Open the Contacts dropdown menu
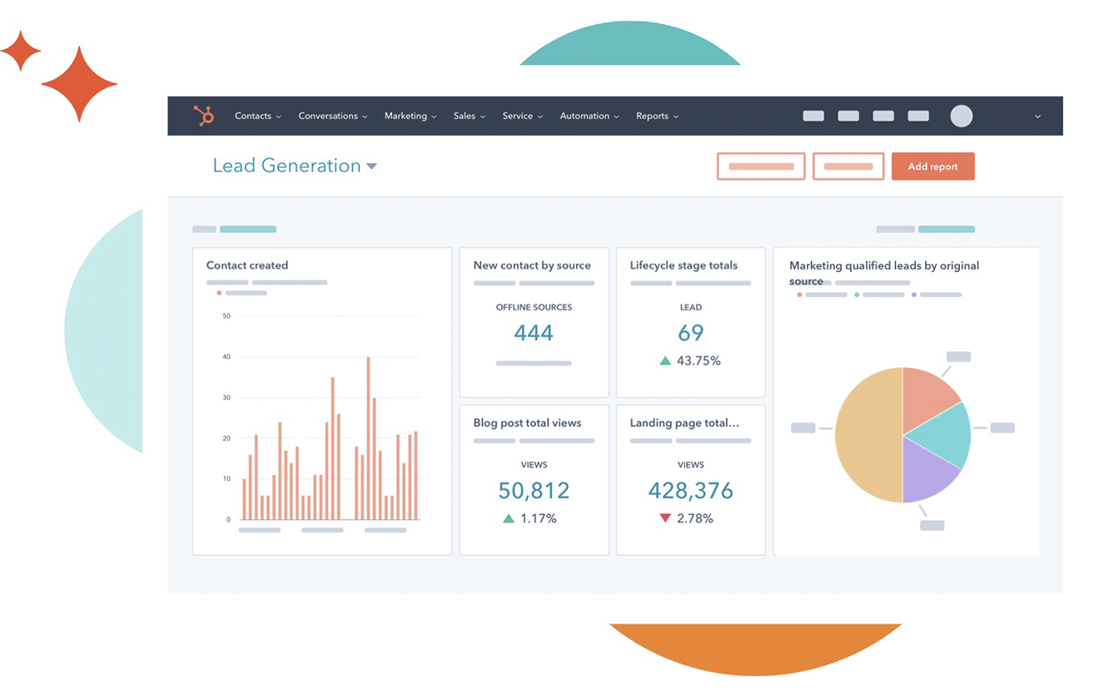 257,116
